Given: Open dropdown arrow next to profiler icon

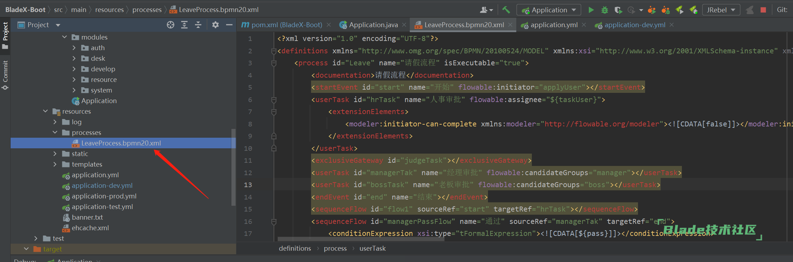Looking at the screenshot, I should (641, 10).
